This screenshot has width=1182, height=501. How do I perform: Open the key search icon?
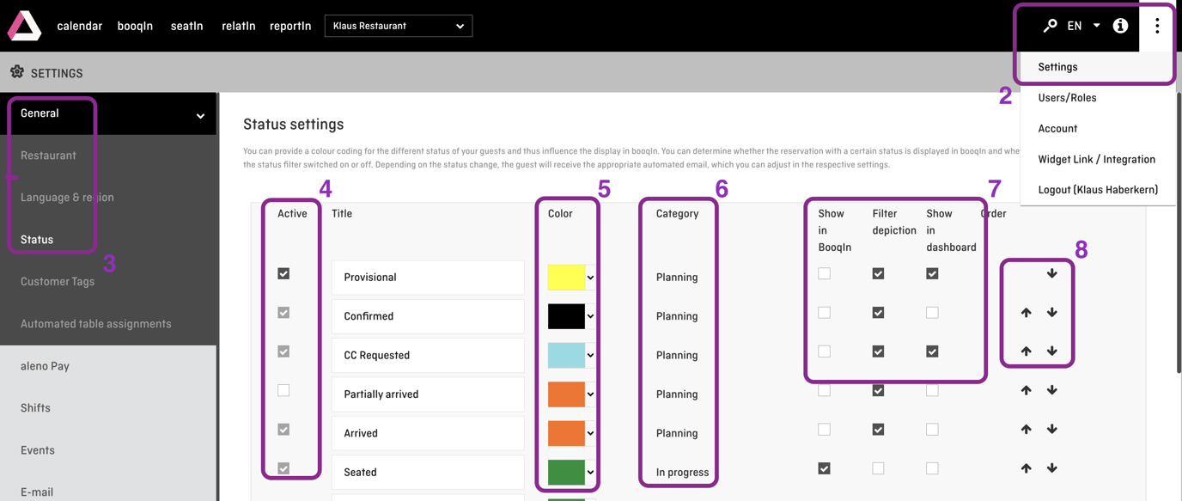[x=1050, y=26]
